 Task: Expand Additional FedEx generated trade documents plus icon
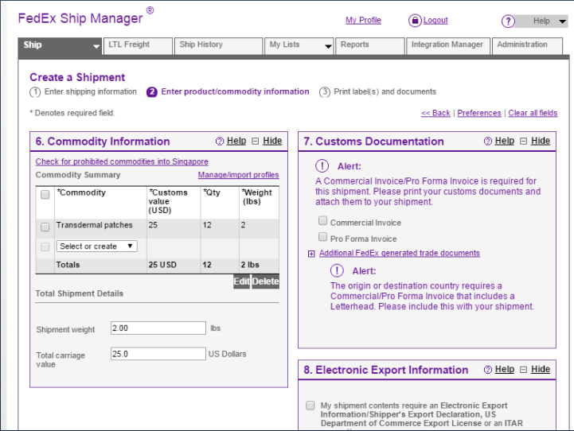click(311, 254)
